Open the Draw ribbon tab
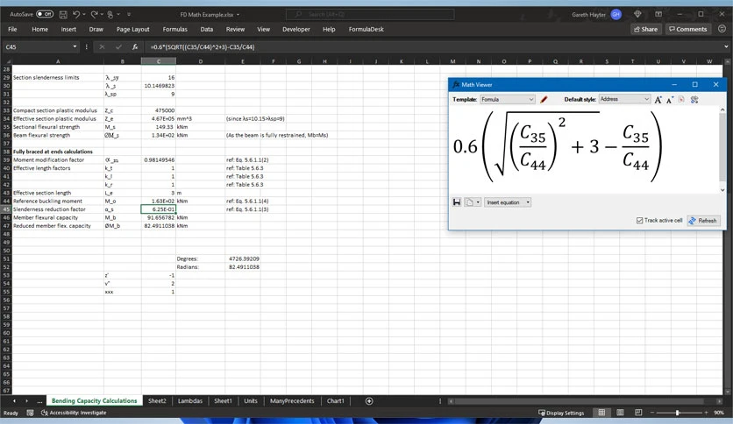Screen dimensions: 733x424 point(96,29)
